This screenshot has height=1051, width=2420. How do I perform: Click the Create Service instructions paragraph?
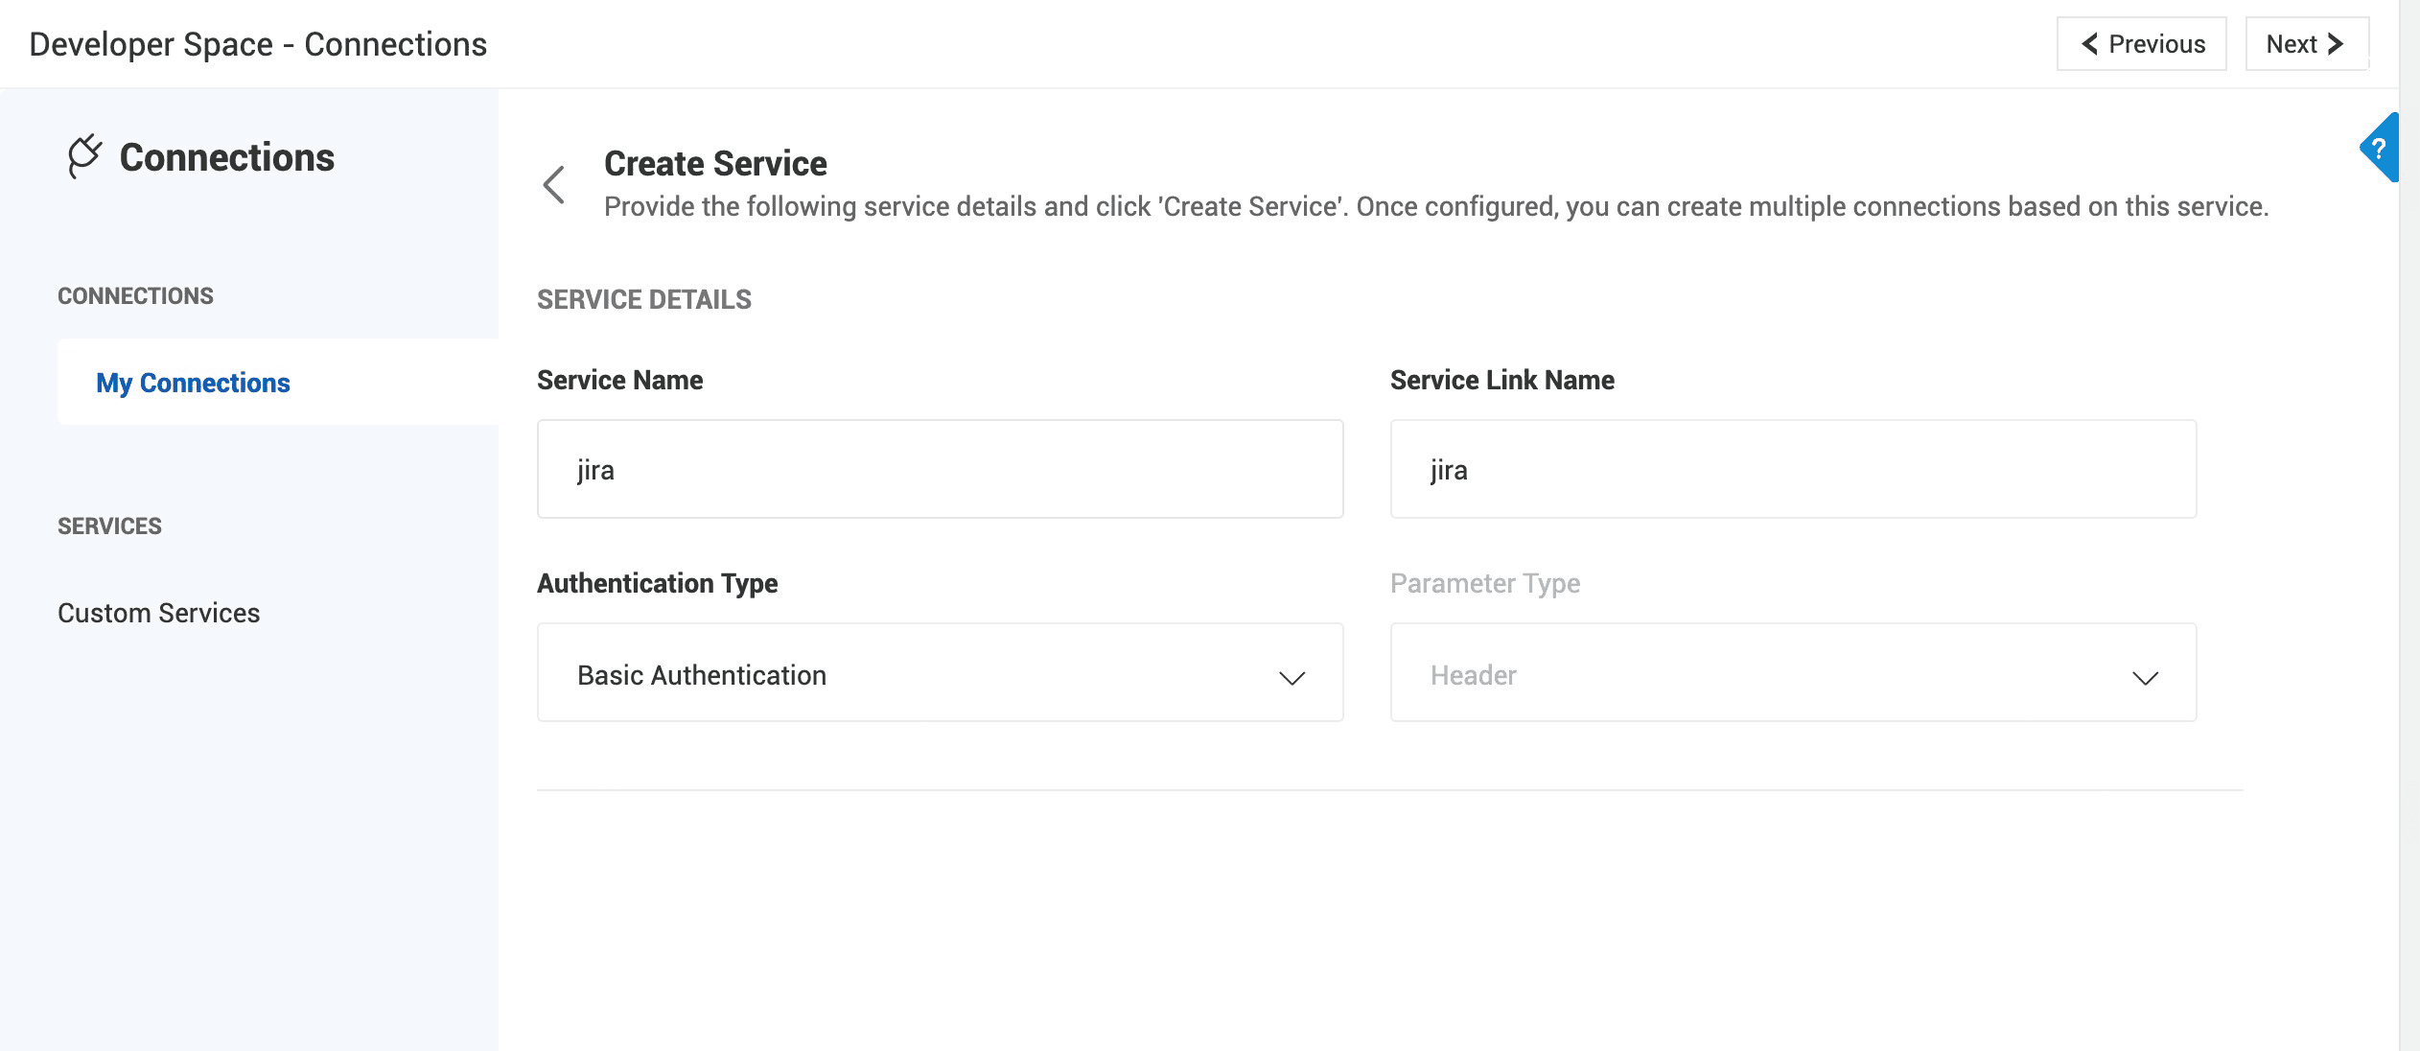[1436, 206]
